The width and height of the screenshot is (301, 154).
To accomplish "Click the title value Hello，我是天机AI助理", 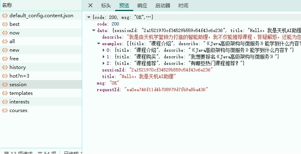I will 148,76.
